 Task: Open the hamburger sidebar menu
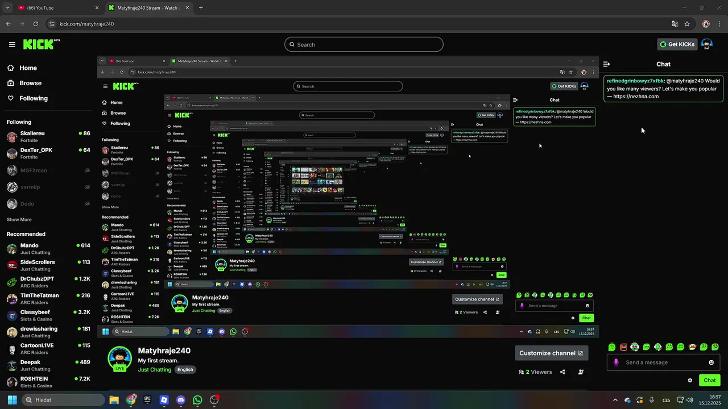[x=12, y=44]
